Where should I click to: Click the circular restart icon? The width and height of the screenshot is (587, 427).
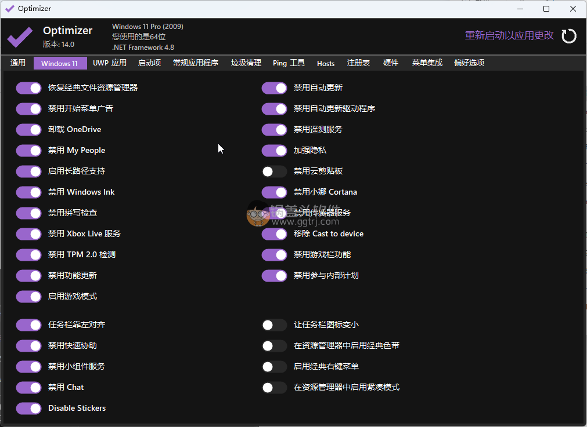click(x=568, y=37)
